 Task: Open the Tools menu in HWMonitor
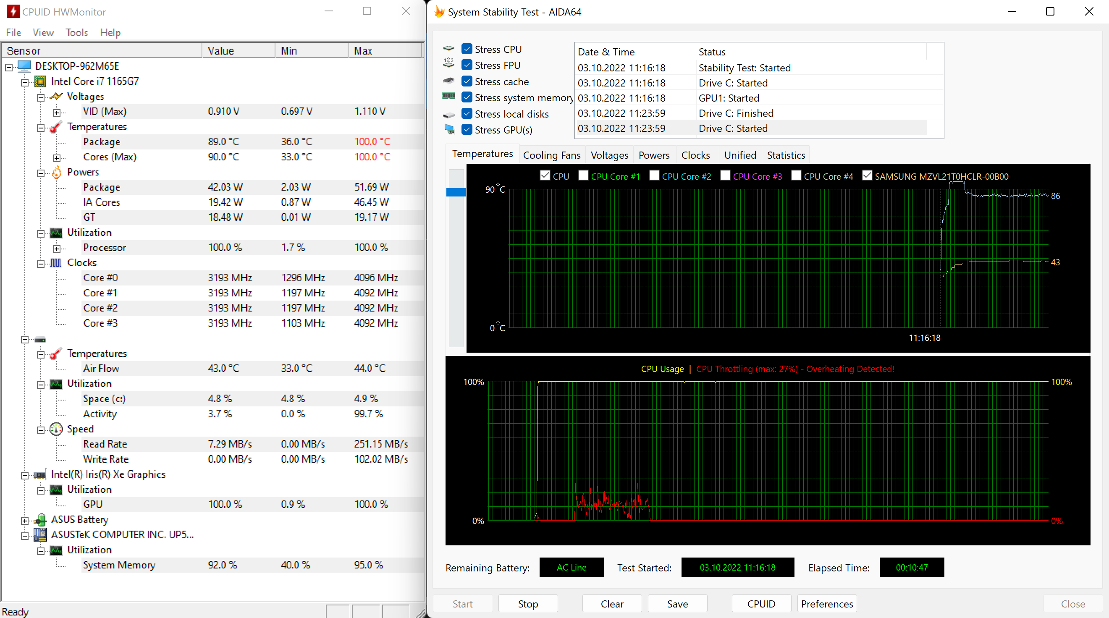point(76,33)
